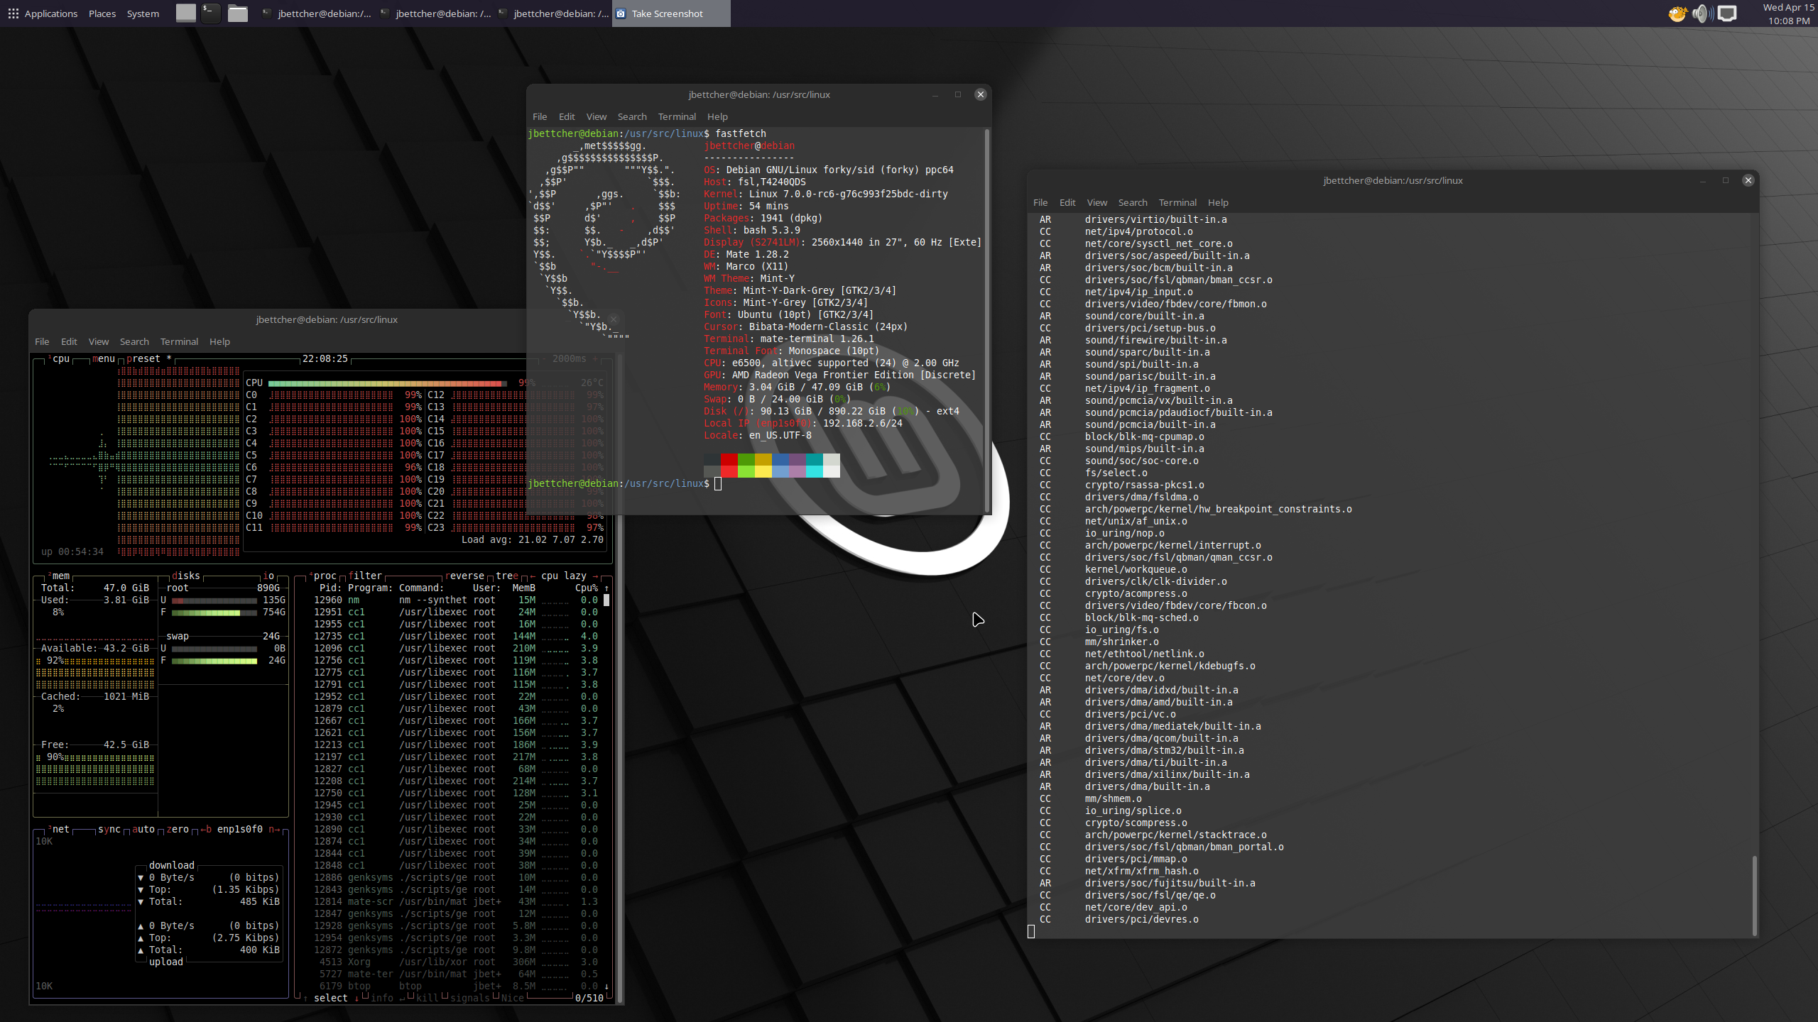Click btop 'Nice' process action
This screenshot has width=1818, height=1022.
tap(513, 999)
